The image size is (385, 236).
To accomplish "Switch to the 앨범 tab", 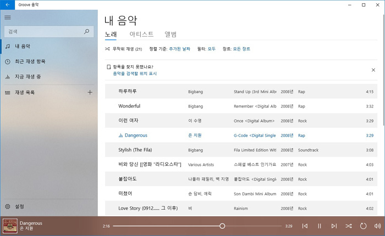I will tap(170, 35).
